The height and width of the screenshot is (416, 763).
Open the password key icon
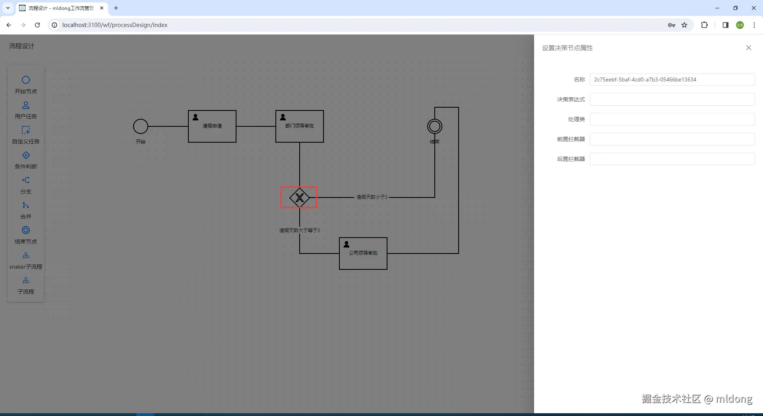tap(672, 25)
